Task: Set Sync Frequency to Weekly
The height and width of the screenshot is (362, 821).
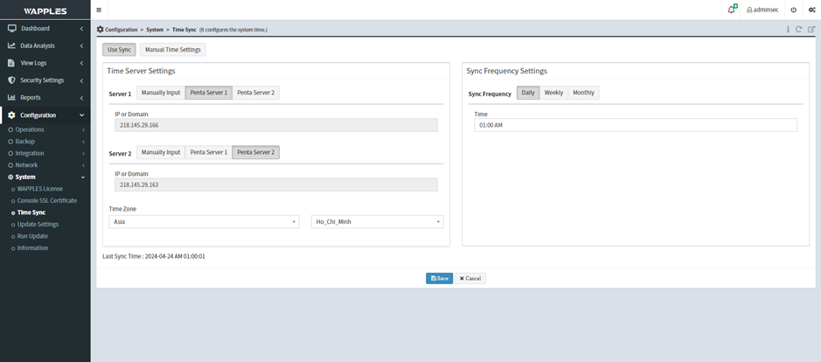Action: point(553,93)
